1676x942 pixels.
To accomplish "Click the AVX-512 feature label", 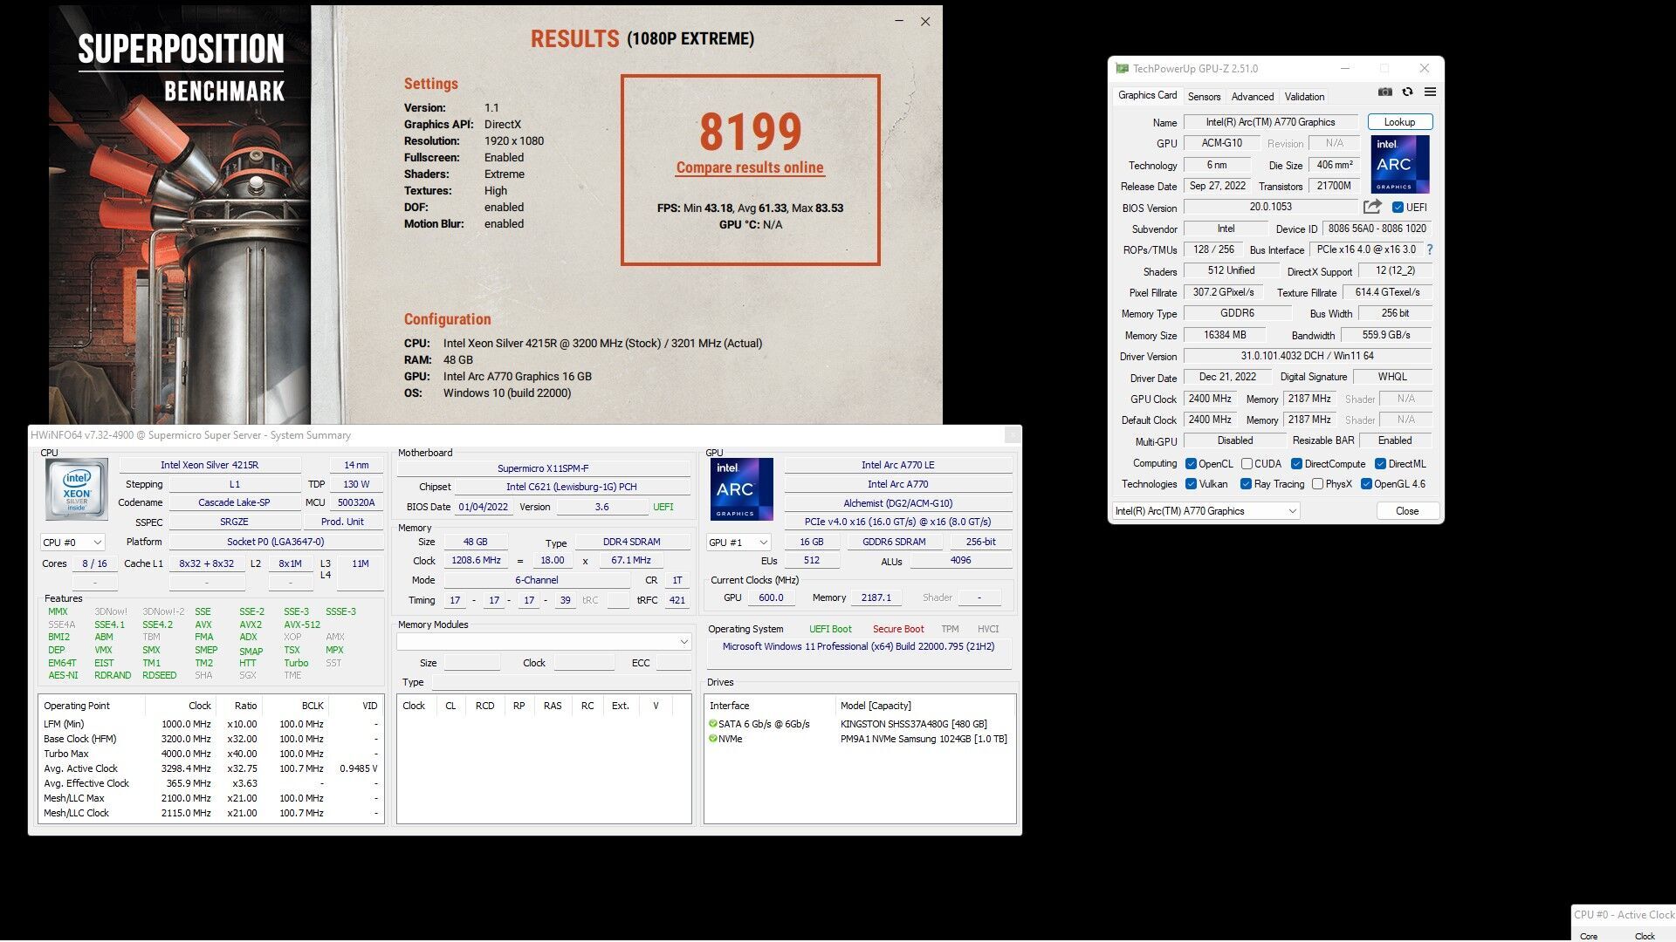I will [x=302, y=625].
